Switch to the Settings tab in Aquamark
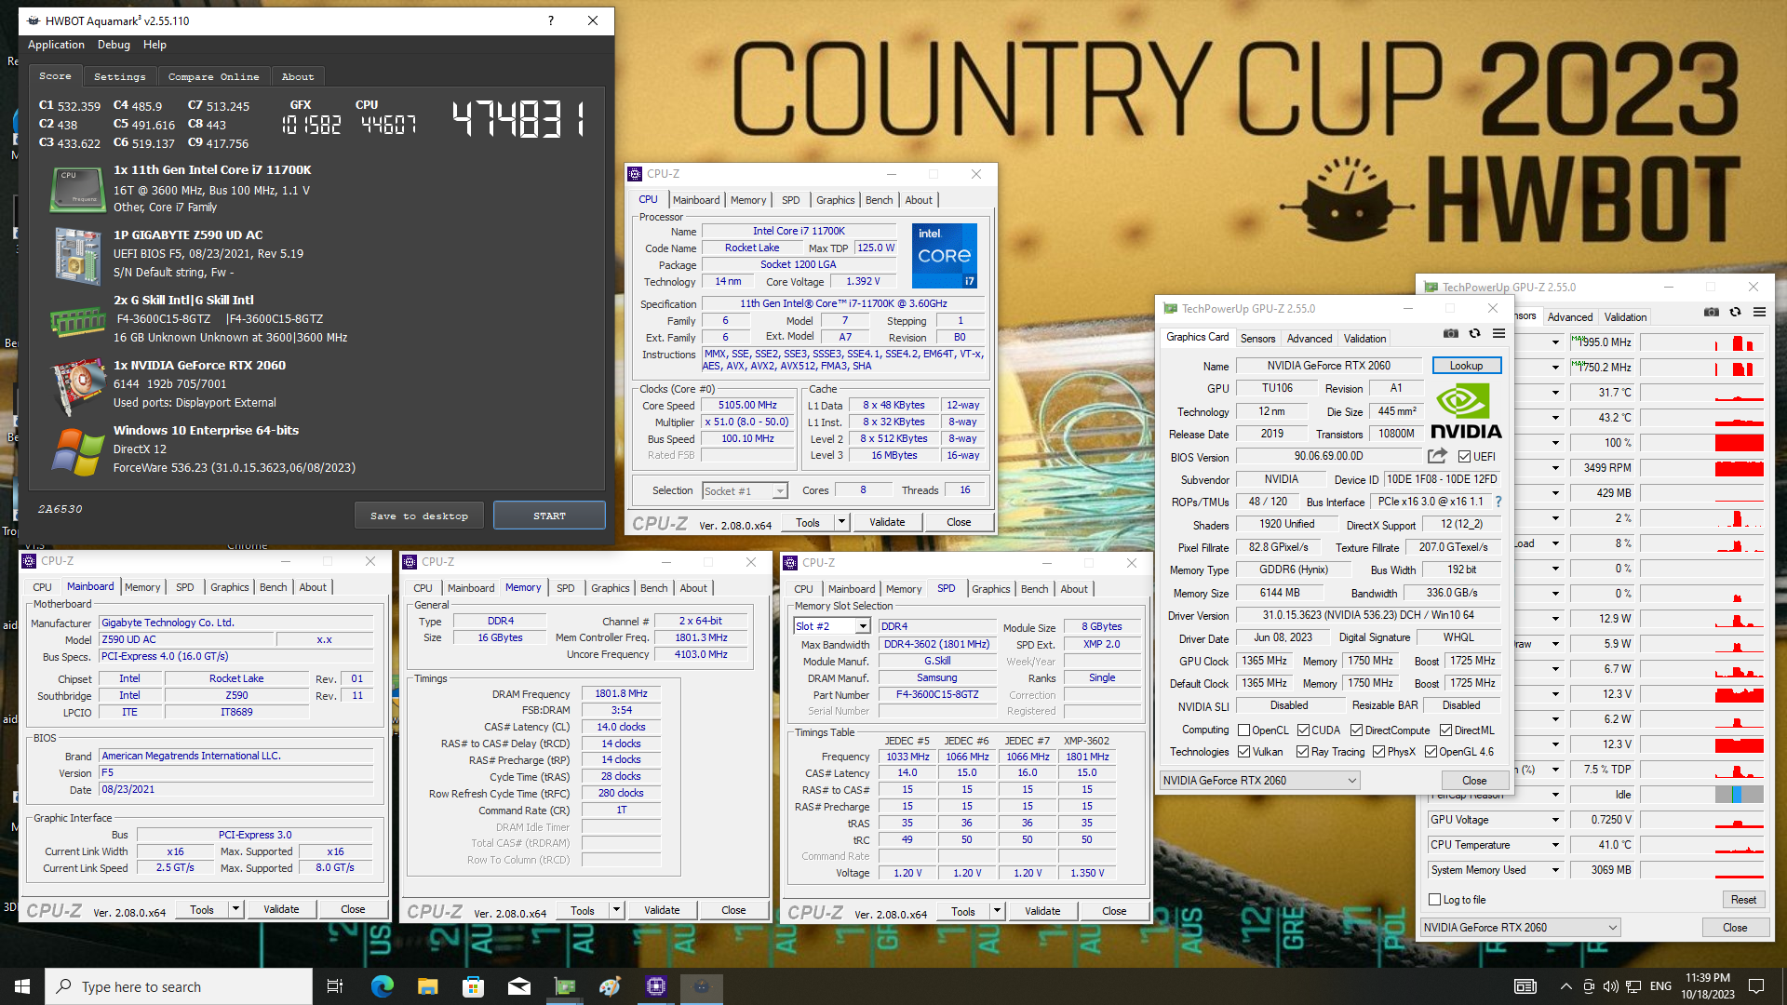Viewport: 1787px width, 1005px height. pyautogui.click(x=120, y=76)
